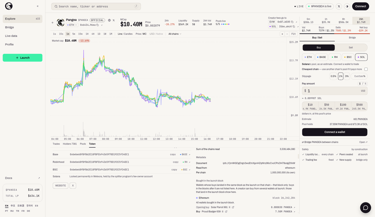Open EVM creator address external link
Viewport: 375px width, 217px height.
[296, 22]
